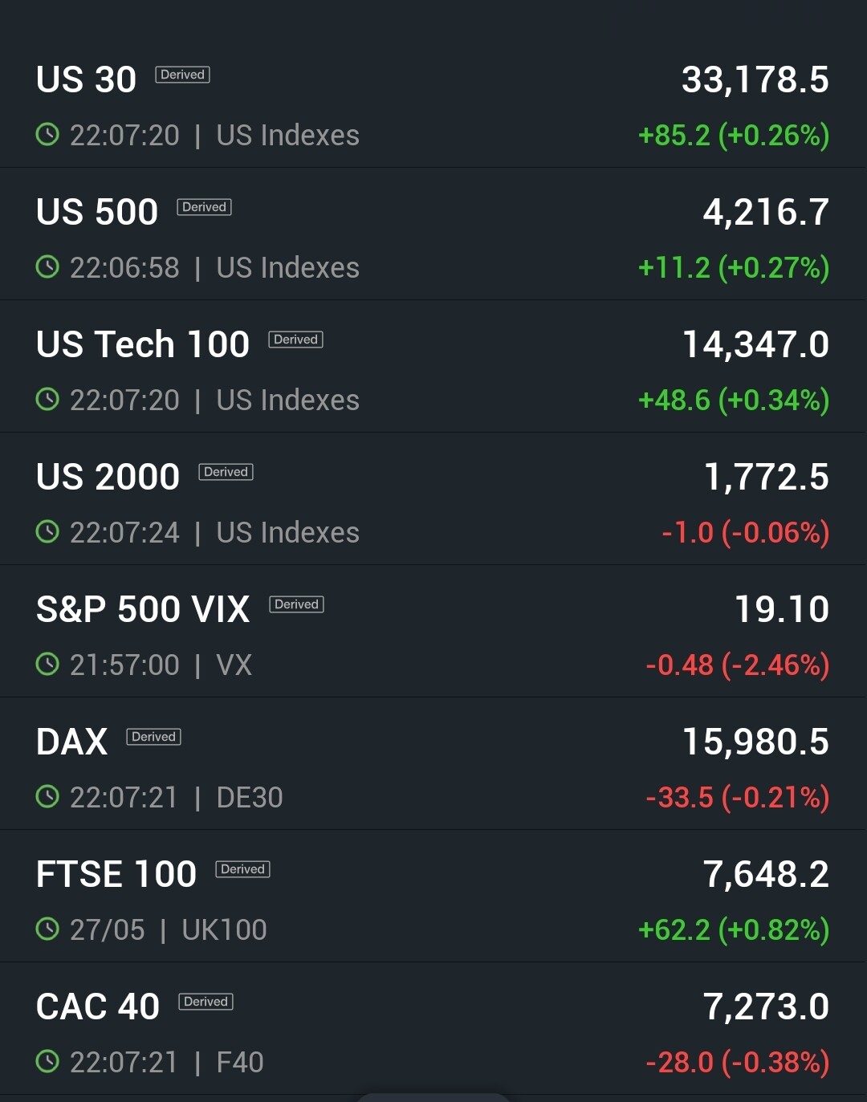Tap the S&P 500 VIX price 19.10
This screenshot has width=867, height=1102.
tap(782, 609)
